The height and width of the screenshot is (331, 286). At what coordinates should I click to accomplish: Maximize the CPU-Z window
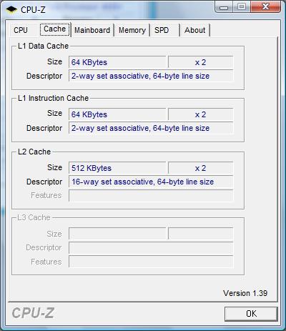click(x=241, y=6)
